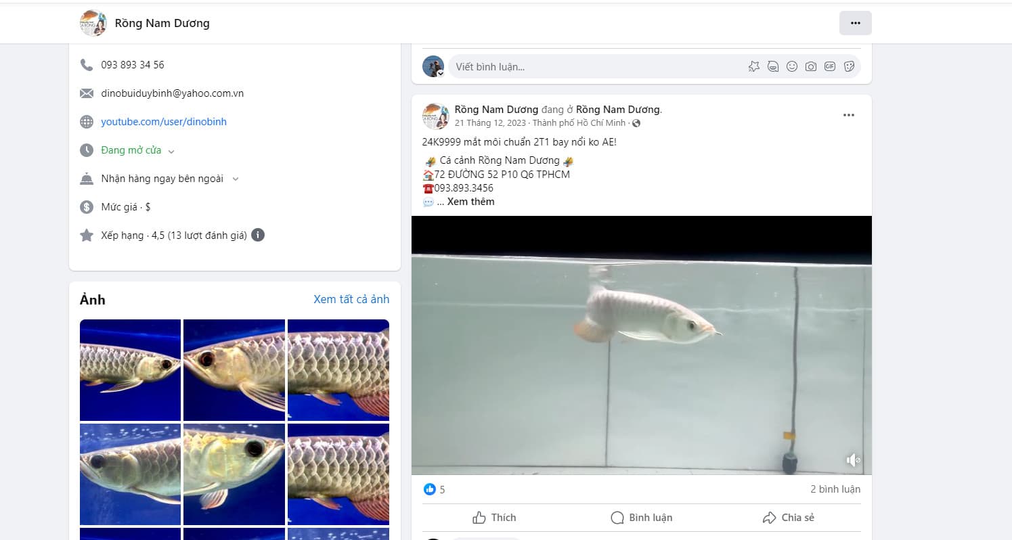Click the service bell icon
The height and width of the screenshot is (540, 1012).
[x=87, y=179]
